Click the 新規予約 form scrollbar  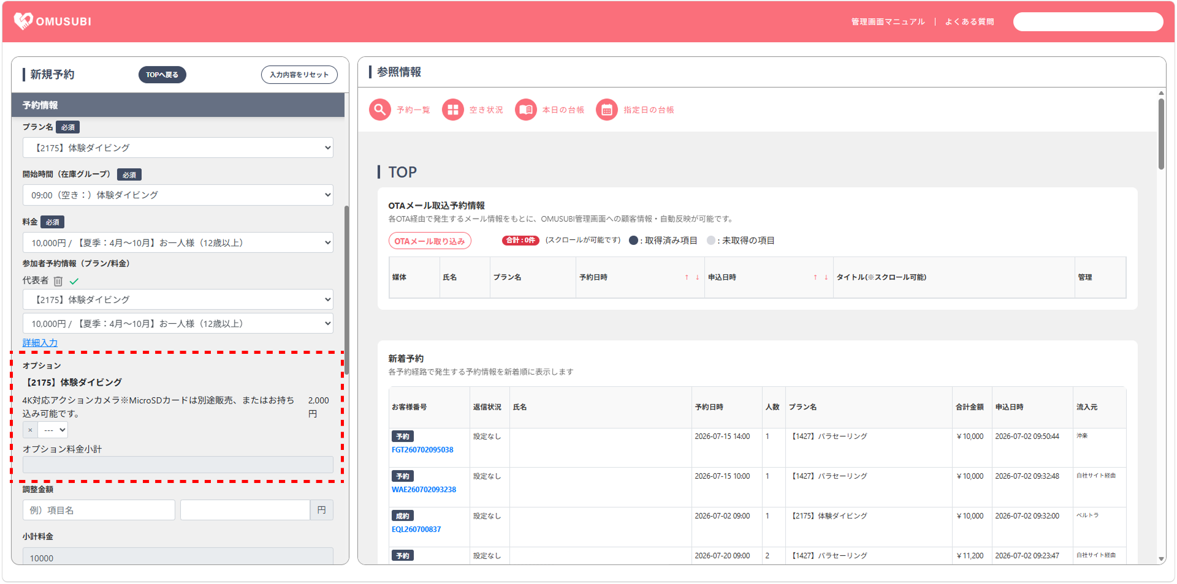click(x=346, y=290)
